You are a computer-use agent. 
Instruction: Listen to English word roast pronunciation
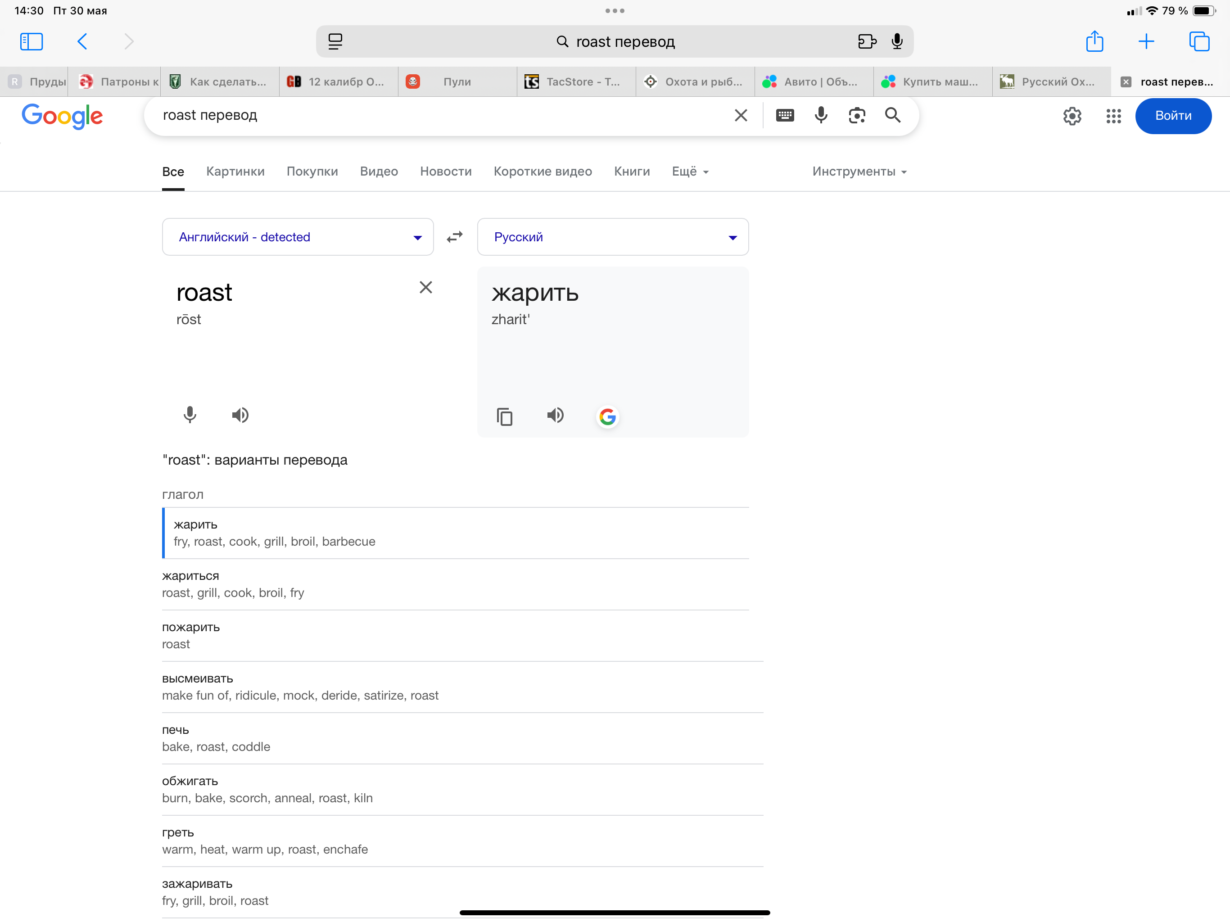240,415
